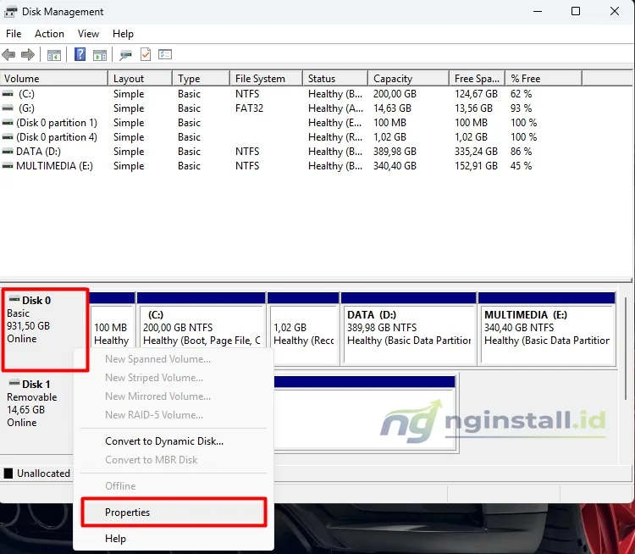Click the black Unallocated legend swatch

[8, 474]
